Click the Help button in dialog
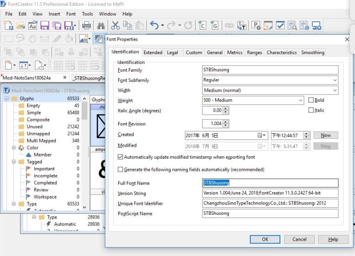The height and width of the screenshot is (256, 355). click(333, 239)
